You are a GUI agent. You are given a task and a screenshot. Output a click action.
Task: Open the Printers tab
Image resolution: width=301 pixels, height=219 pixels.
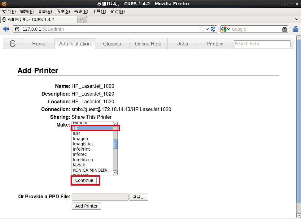[215, 44]
